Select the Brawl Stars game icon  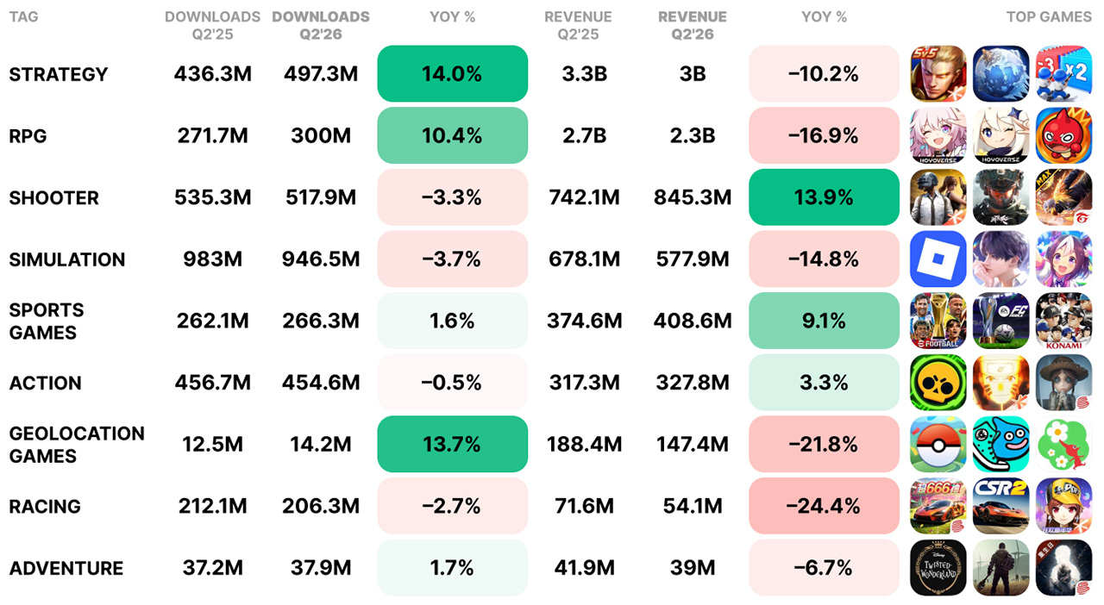pyautogui.click(x=938, y=383)
